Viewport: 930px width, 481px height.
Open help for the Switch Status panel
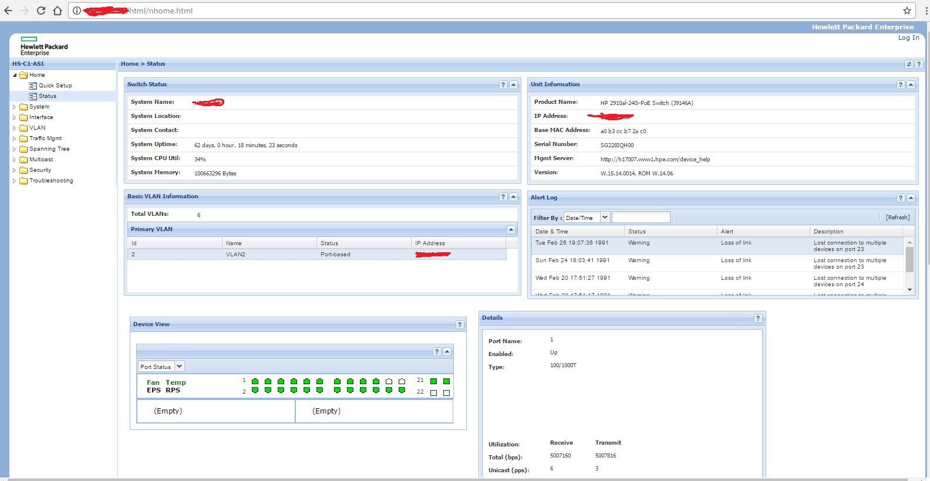(503, 84)
